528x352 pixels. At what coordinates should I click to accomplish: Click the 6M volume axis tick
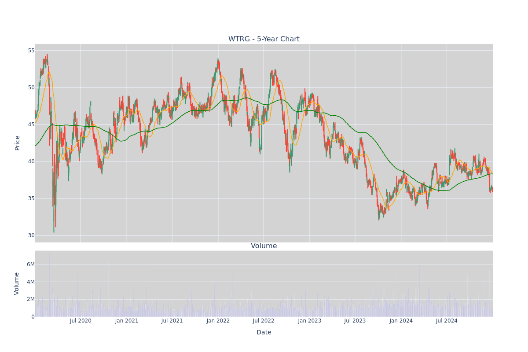click(30, 264)
